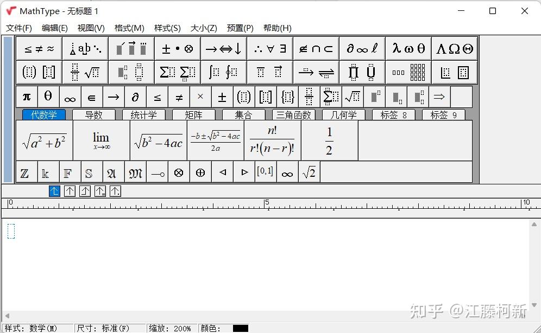This screenshot has width=541, height=333.
Task: Open the labeled arrow templates palette
Action: pyautogui.click(x=316, y=72)
